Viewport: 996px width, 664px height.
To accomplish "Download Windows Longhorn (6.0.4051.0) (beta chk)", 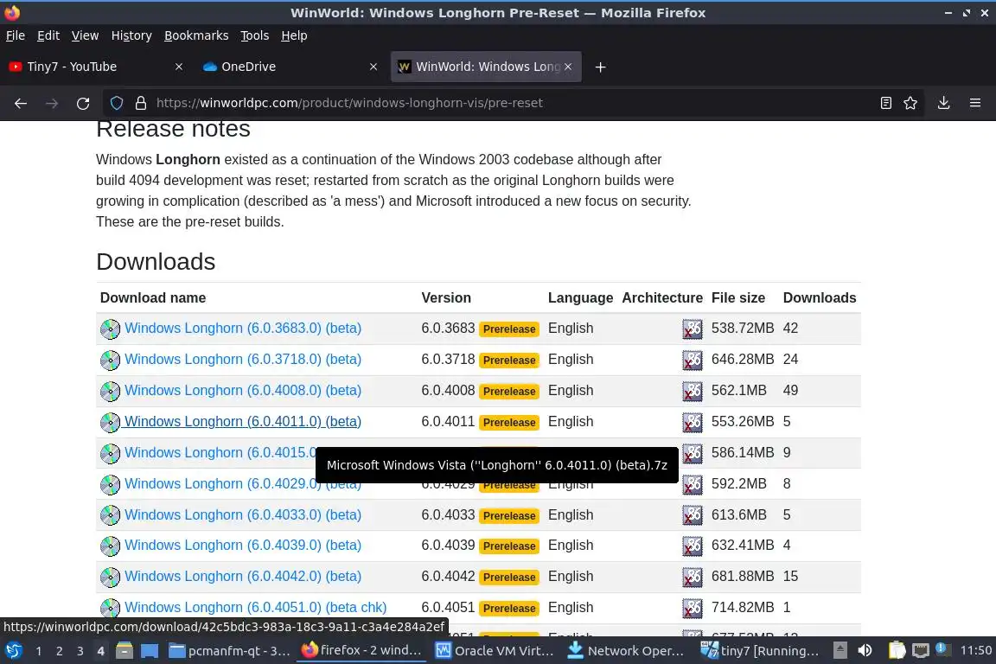I will coord(255,608).
